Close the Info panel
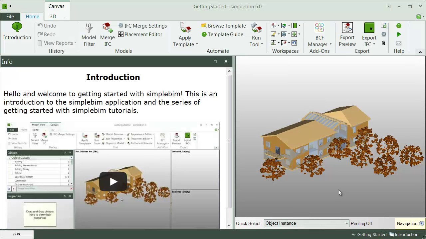The height and width of the screenshot is (239, 426). pos(226,61)
